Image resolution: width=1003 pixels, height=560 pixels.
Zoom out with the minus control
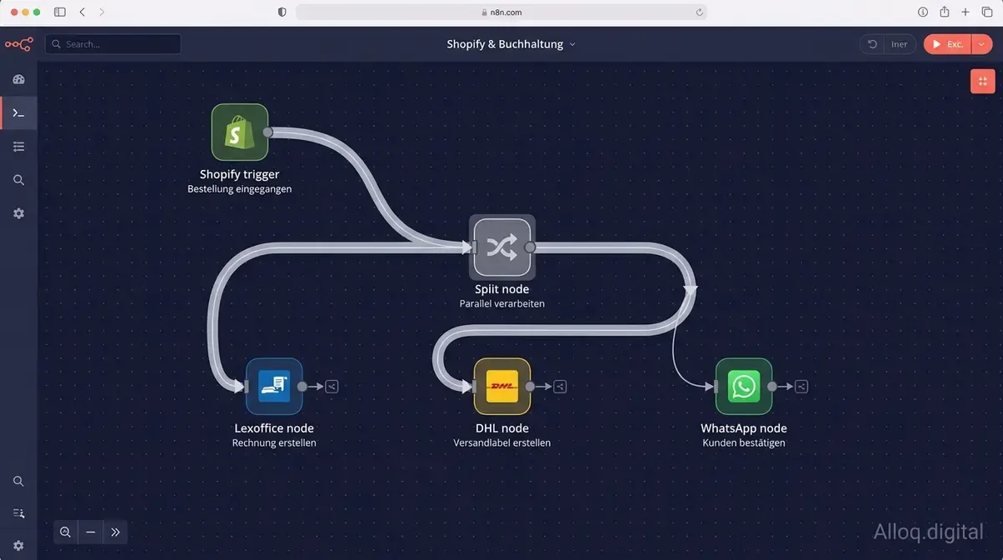(x=90, y=532)
